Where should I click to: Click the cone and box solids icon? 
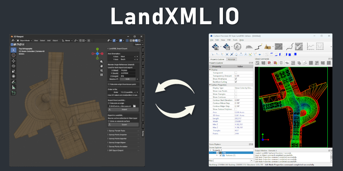coord(268,46)
